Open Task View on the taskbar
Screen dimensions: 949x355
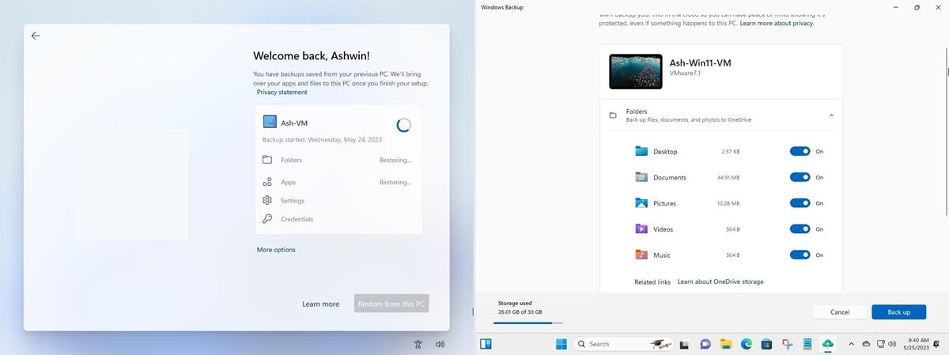684,345
